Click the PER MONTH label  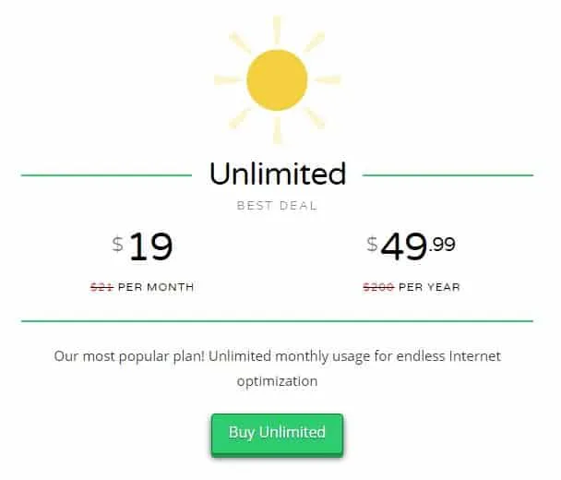[156, 287]
